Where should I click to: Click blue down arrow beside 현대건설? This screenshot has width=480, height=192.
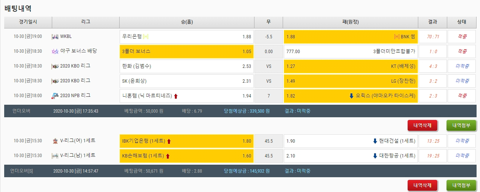pos(375,141)
